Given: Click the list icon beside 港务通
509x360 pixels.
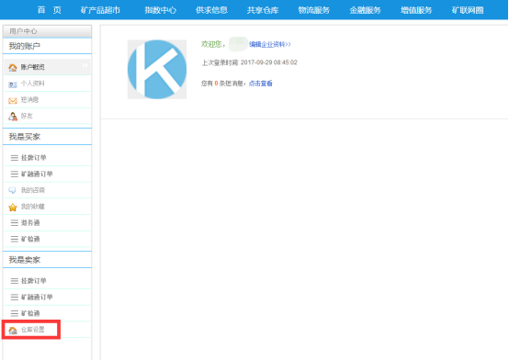Looking at the screenshot, I should point(15,222).
